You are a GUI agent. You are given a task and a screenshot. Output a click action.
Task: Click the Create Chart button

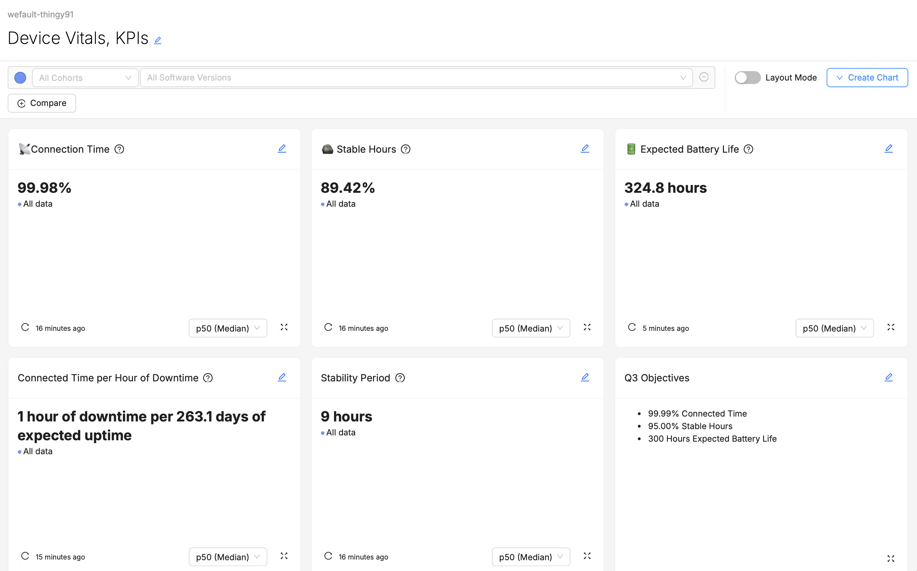[x=867, y=77]
